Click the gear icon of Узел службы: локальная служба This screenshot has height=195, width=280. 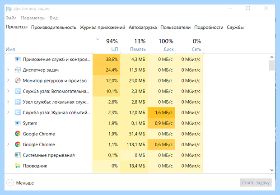18,102
